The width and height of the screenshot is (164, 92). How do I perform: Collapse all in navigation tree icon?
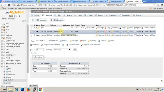click(23, 21)
